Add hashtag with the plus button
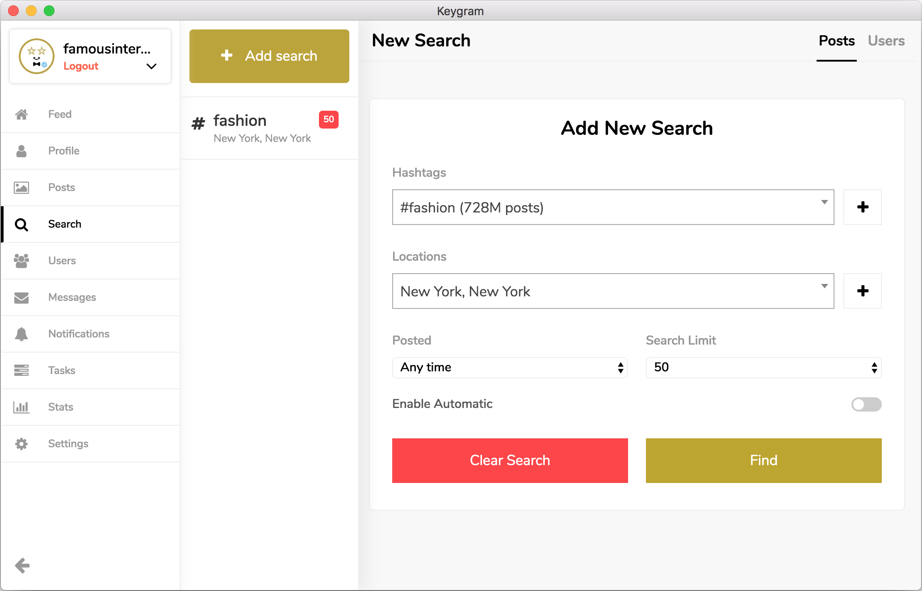This screenshot has height=591, width=922. pyautogui.click(x=862, y=207)
